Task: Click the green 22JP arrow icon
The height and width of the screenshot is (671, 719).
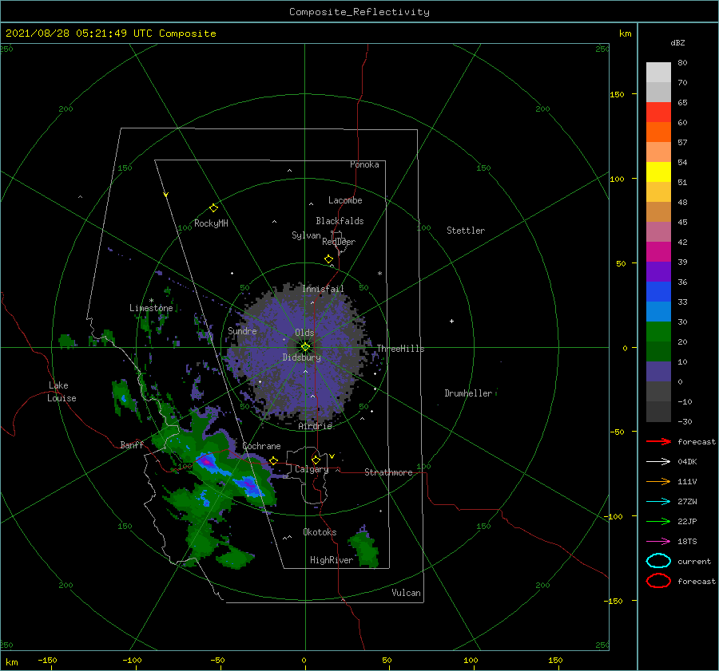Action: pos(658,521)
